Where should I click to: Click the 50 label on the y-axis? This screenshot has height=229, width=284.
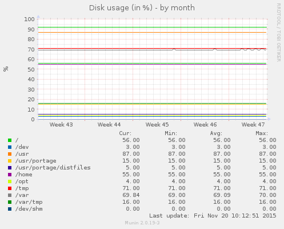(31, 69)
